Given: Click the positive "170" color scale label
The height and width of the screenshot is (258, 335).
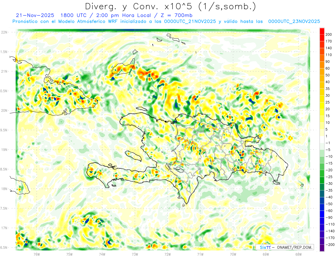Looking at the screenshot, I should 329,41.
